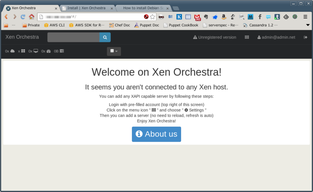Switch to Install | Xen Orchestra tab
This screenshot has height=192, width=313.
coord(87,8)
